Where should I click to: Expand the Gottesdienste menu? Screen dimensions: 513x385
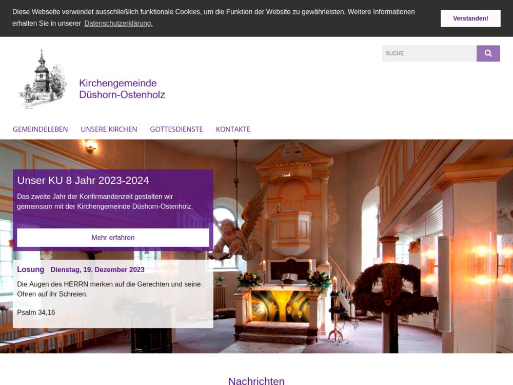tap(176, 129)
